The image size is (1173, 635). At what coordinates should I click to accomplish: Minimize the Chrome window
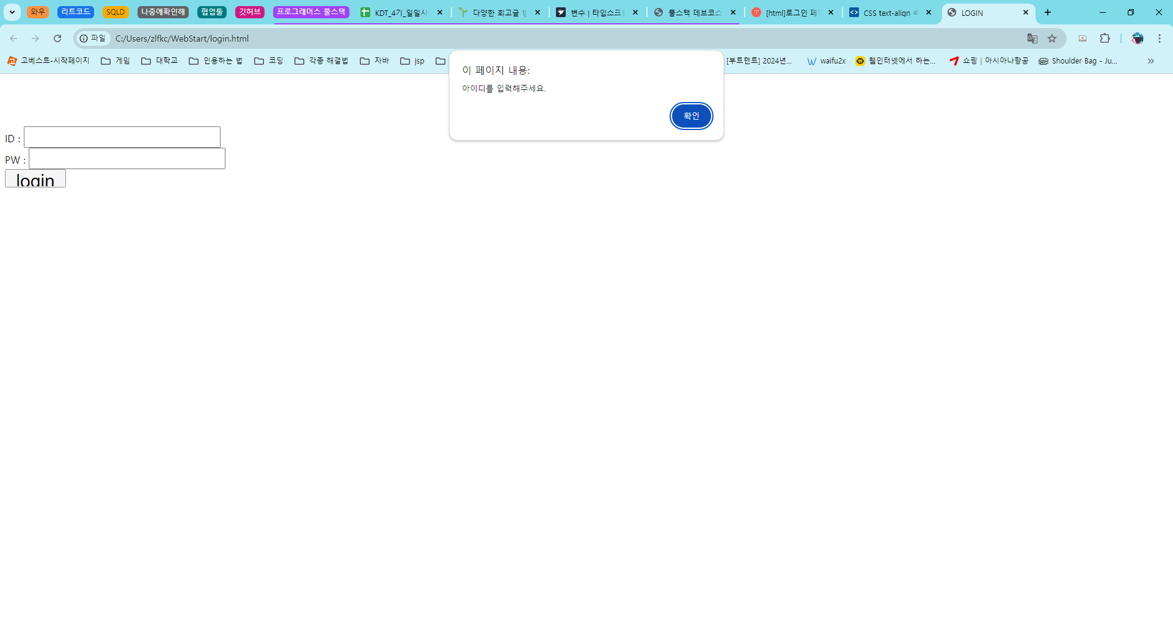tap(1103, 12)
